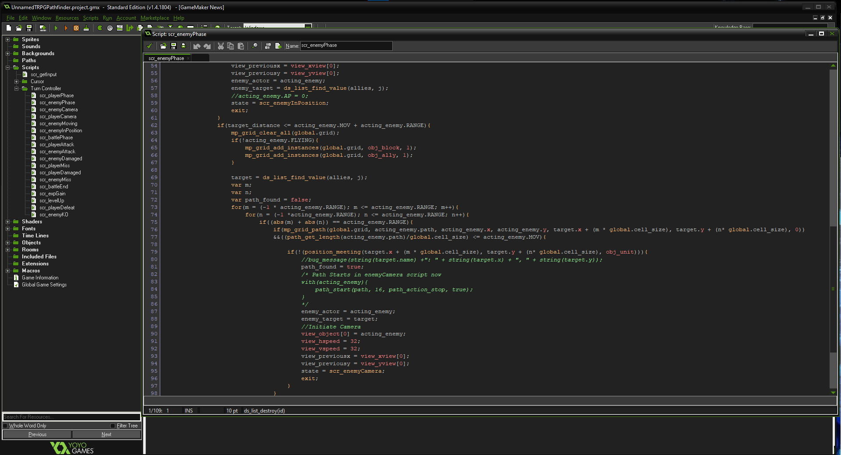Viewport: 841px width, 455px height.
Task: Create a sound with speaker icon
Action: coord(110,28)
